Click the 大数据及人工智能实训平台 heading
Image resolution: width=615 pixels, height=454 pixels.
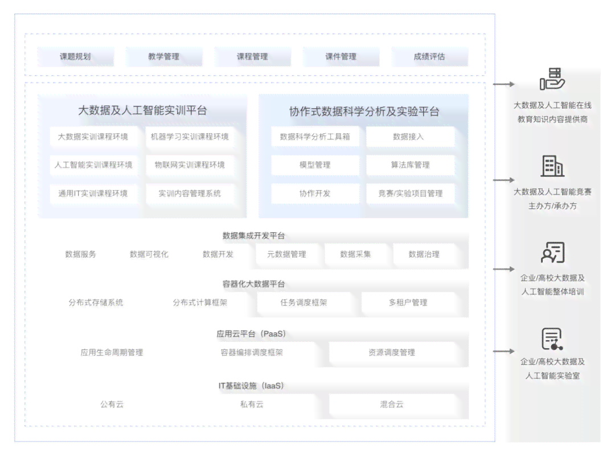click(x=142, y=110)
